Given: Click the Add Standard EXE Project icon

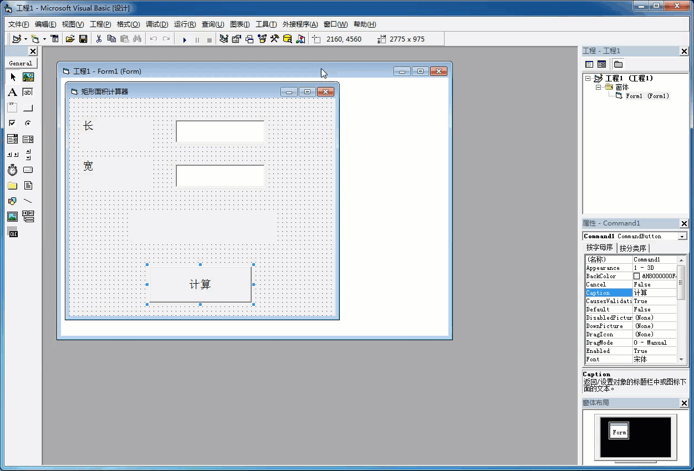Looking at the screenshot, I should (17, 39).
